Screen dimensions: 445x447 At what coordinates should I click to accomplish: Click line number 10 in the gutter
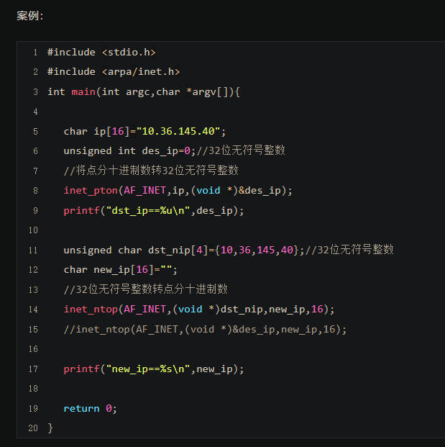click(x=33, y=230)
